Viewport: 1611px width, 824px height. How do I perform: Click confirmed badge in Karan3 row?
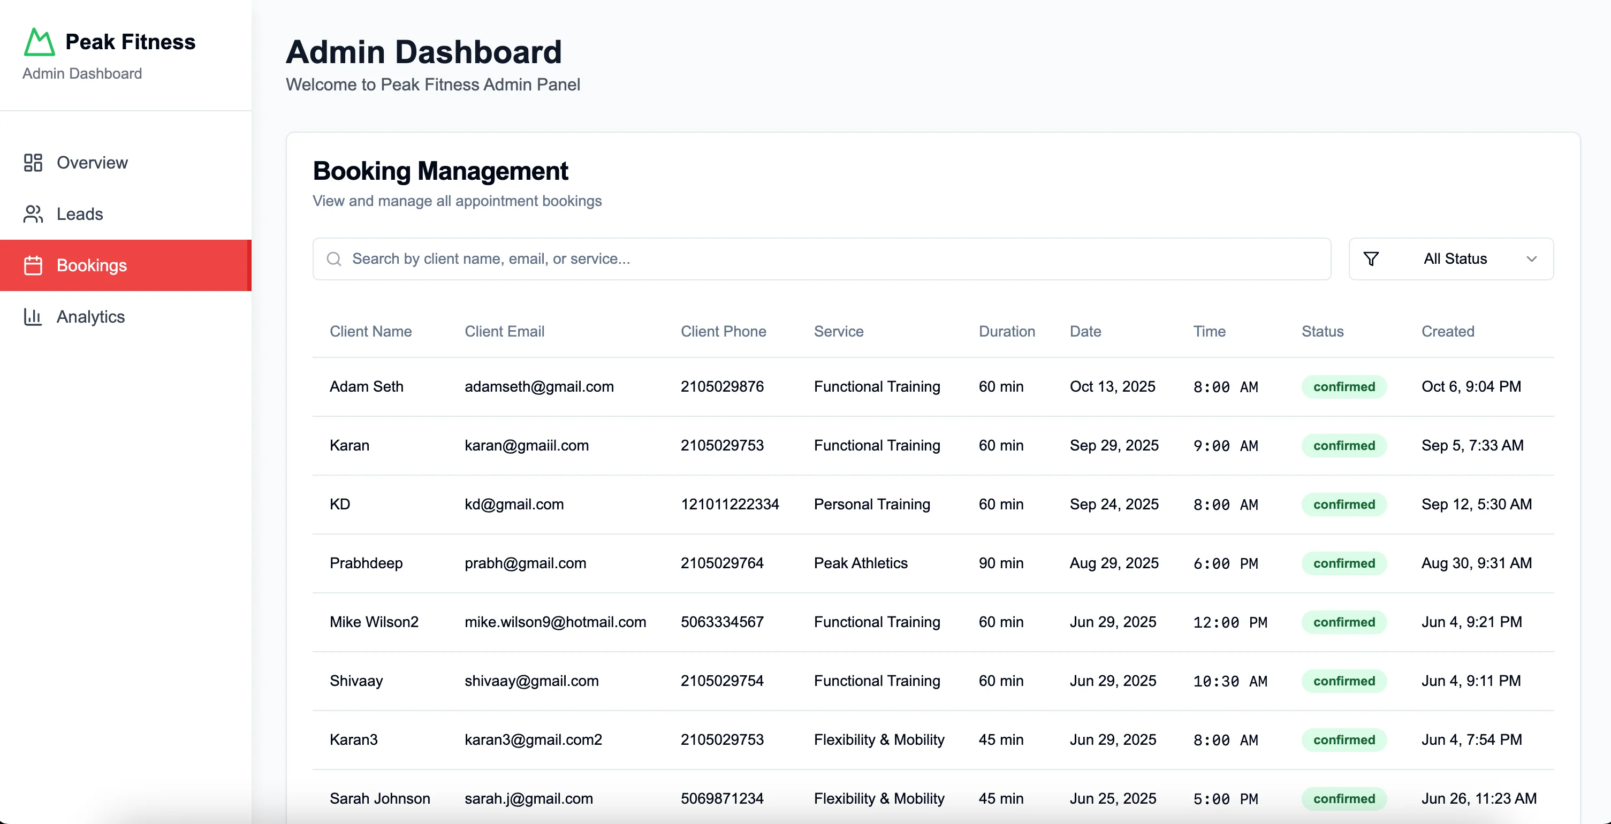tap(1344, 739)
